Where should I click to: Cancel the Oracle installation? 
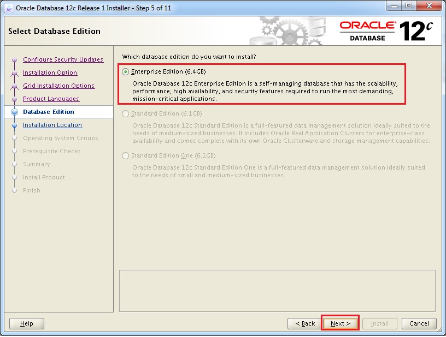click(419, 323)
